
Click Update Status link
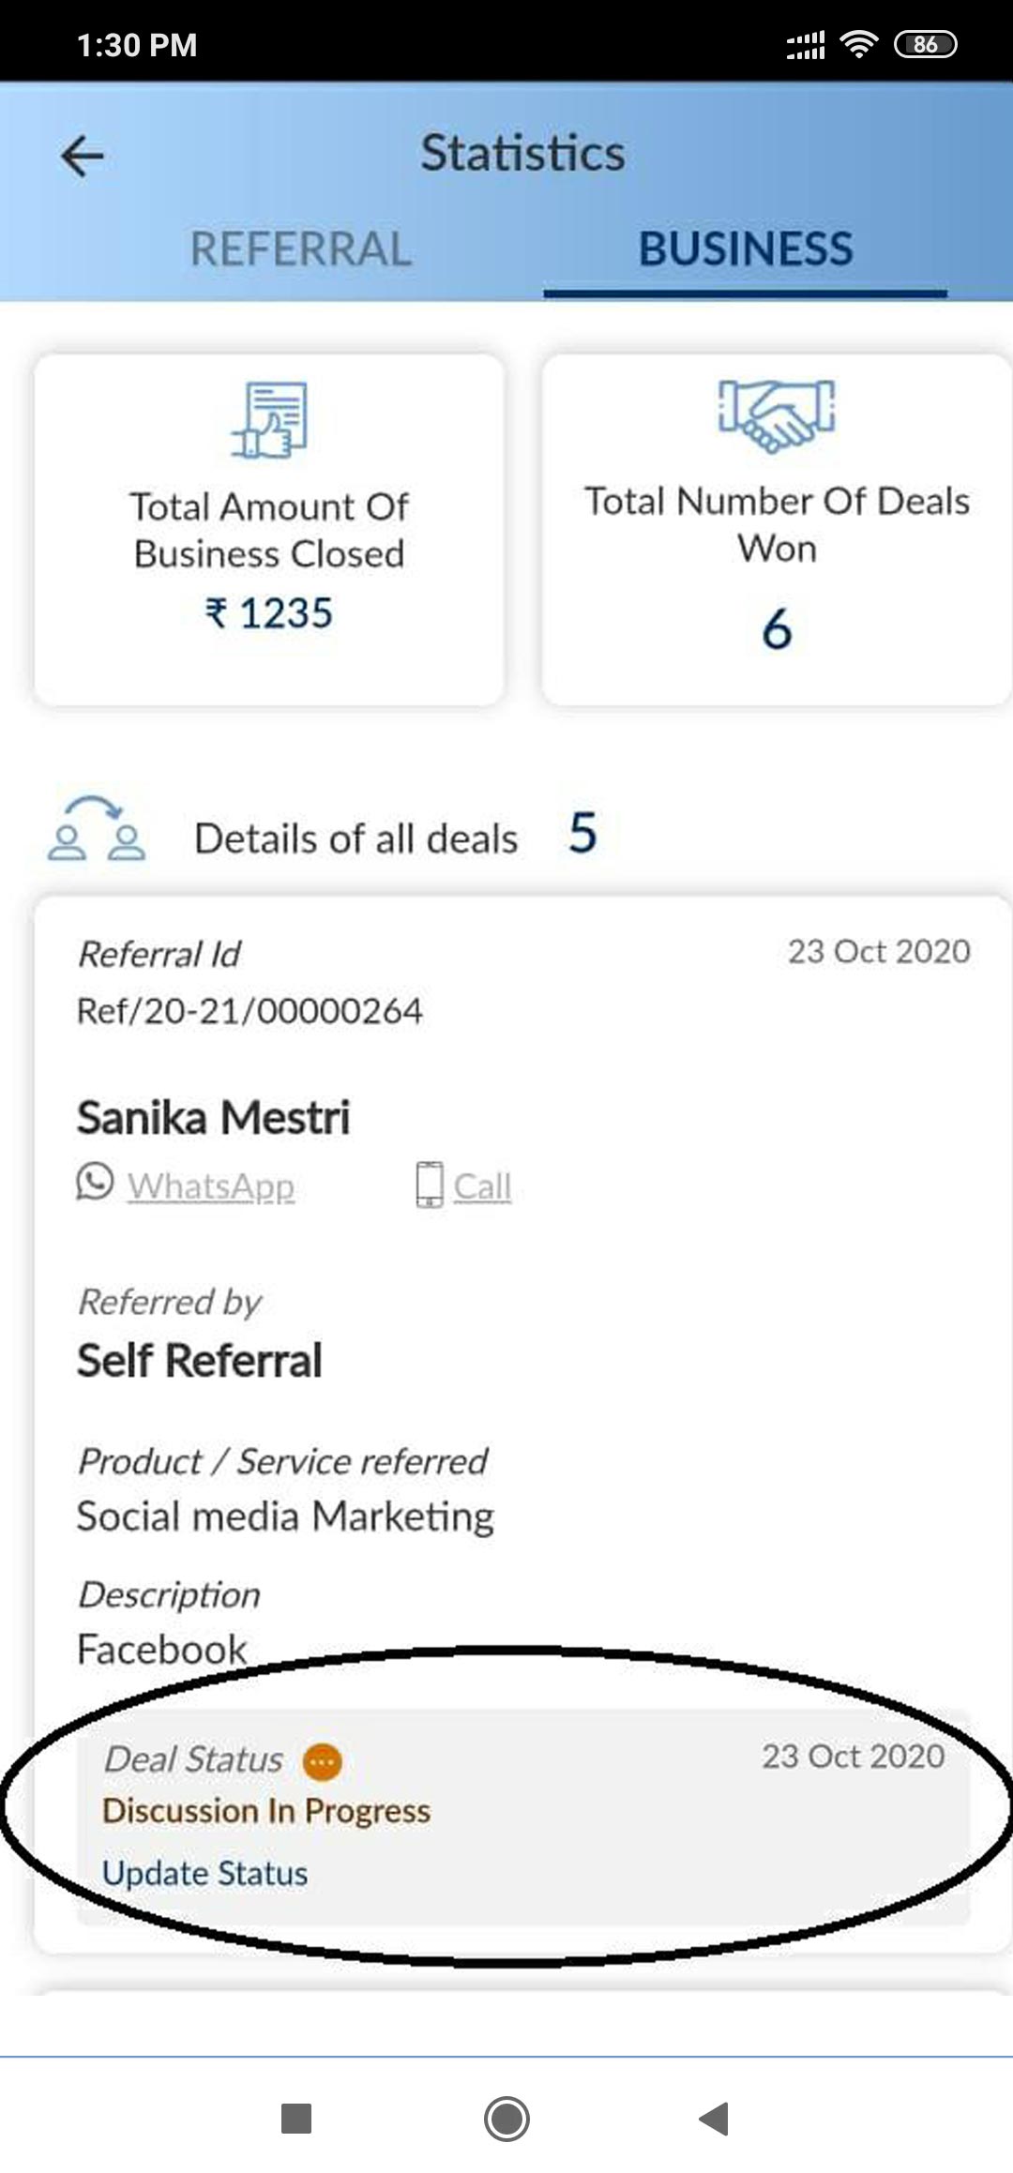click(204, 1874)
